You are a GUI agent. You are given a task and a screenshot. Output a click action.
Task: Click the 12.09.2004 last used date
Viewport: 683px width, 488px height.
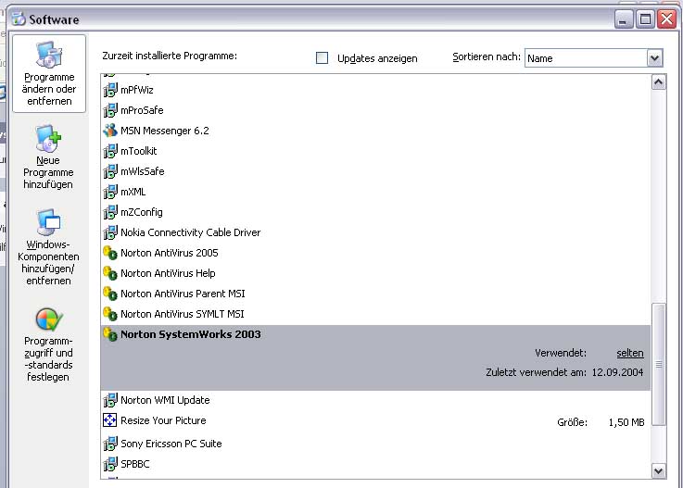point(617,372)
